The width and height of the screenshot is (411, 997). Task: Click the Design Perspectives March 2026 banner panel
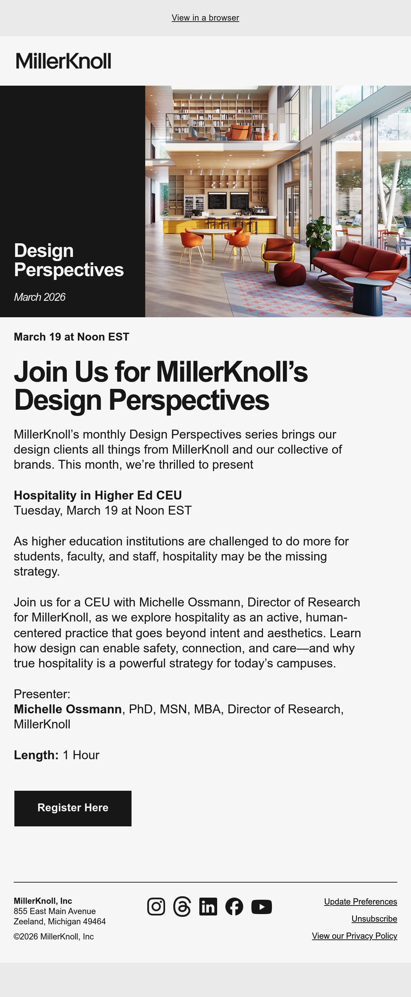72,201
